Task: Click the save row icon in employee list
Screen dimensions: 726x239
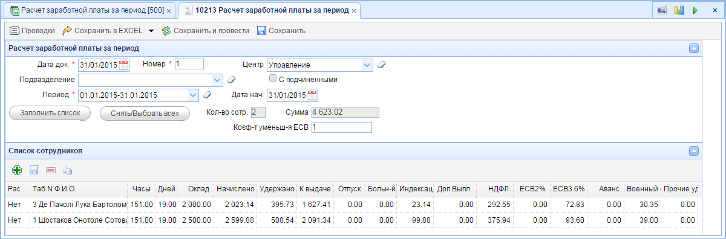Action: tap(33, 171)
